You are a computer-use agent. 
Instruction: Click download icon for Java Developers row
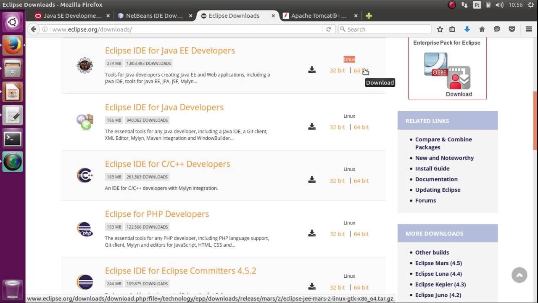click(x=312, y=126)
